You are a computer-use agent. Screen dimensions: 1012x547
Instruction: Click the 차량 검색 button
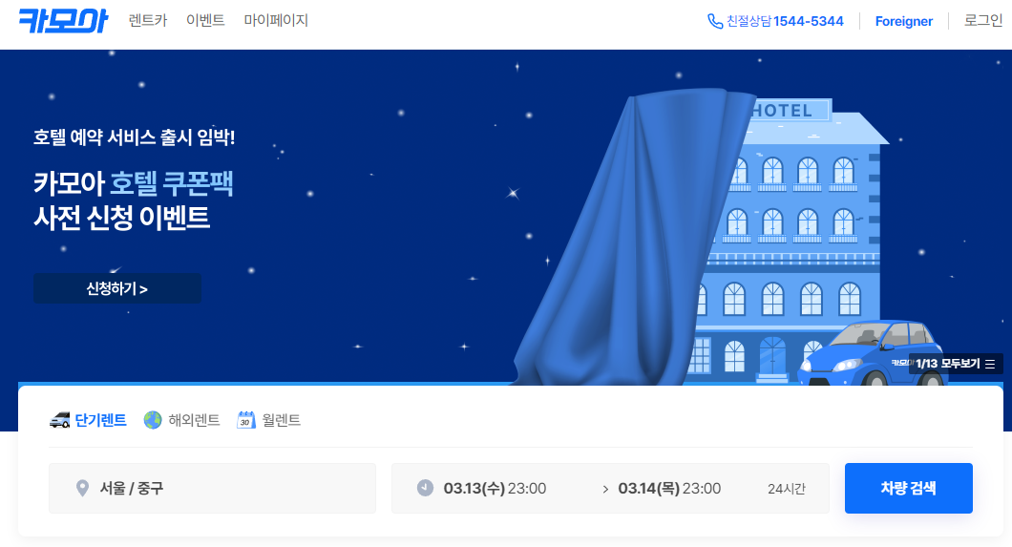(x=909, y=489)
